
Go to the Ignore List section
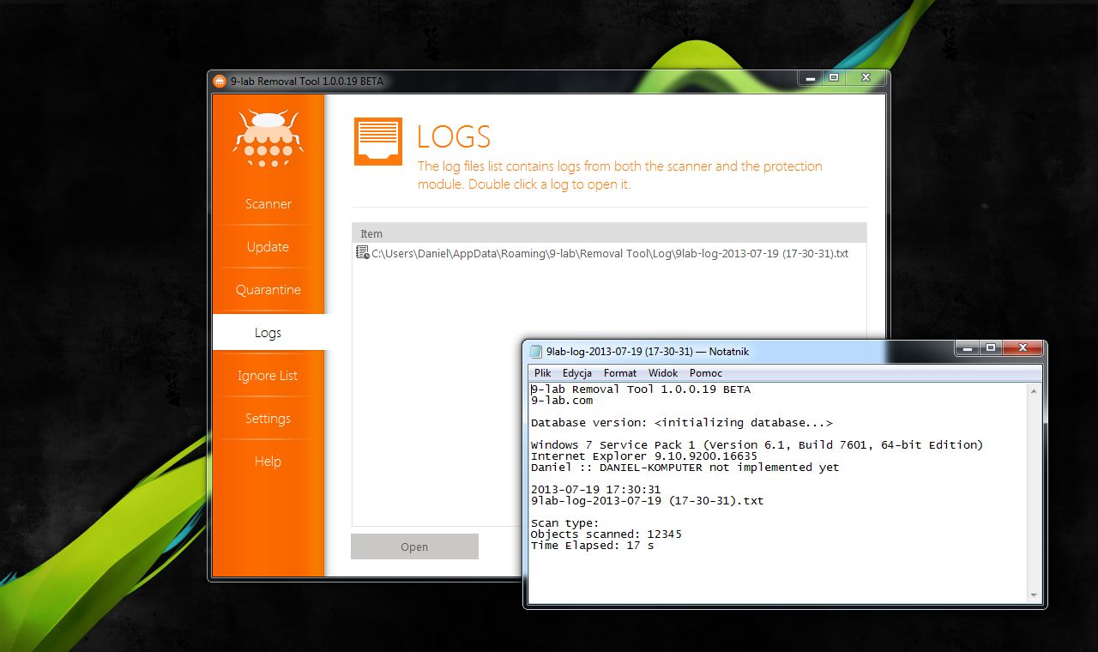click(268, 376)
